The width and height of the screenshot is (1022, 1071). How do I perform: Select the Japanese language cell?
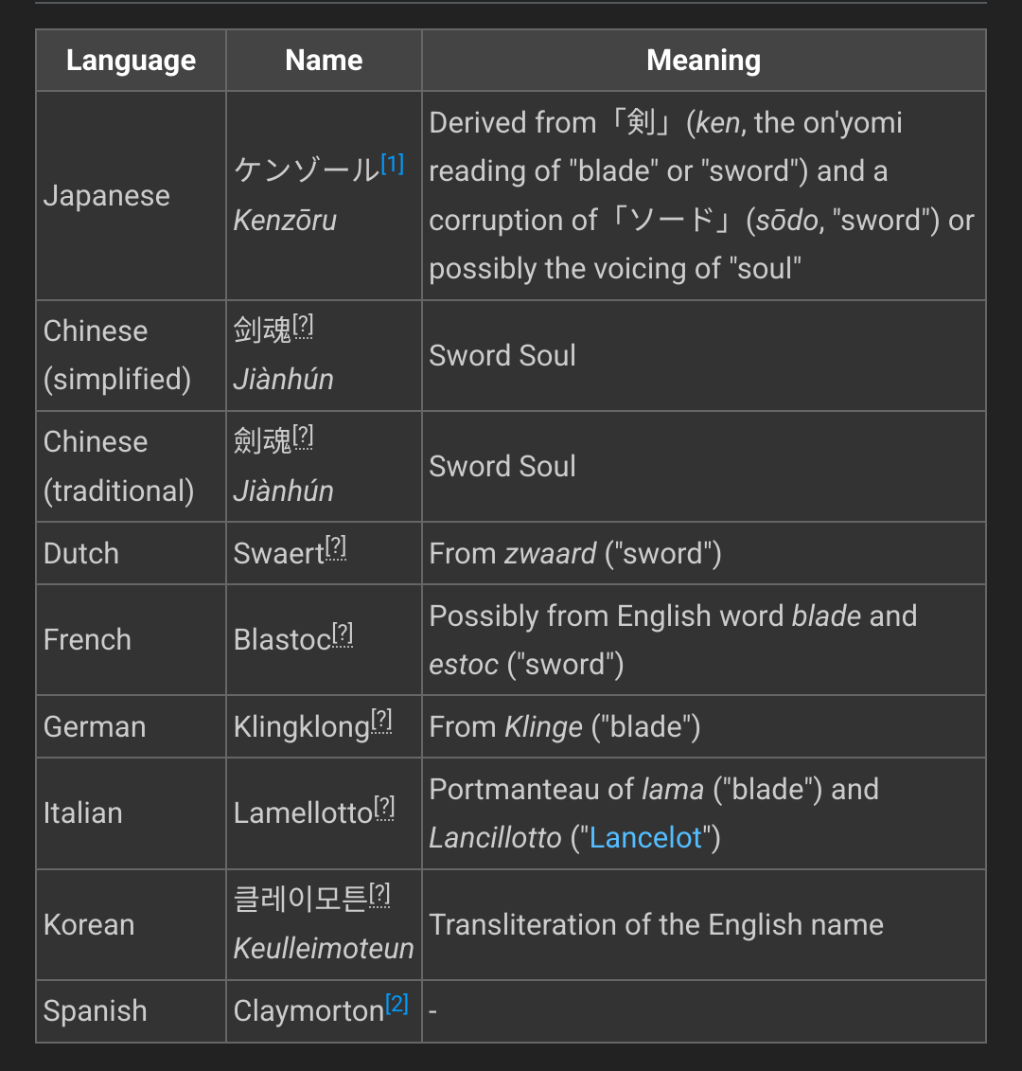pyautogui.click(x=132, y=196)
